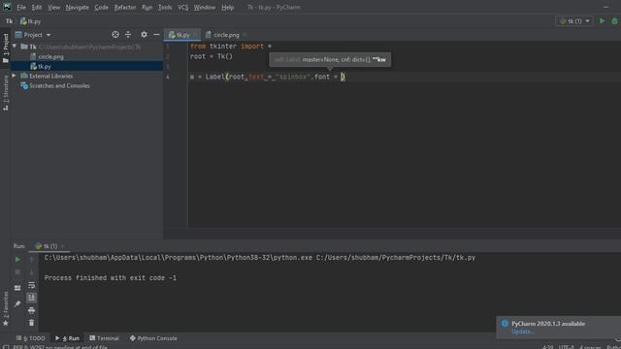Open the Help menu
The height and width of the screenshot is (349, 621).
(x=228, y=7)
